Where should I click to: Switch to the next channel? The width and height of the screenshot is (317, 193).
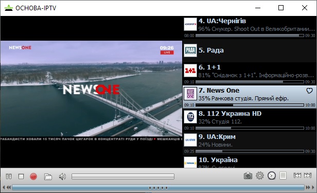pyautogui.click(x=308, y=176)
